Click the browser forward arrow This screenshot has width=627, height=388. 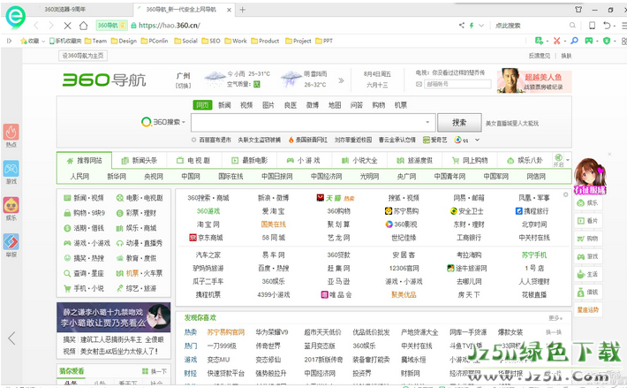51,26
